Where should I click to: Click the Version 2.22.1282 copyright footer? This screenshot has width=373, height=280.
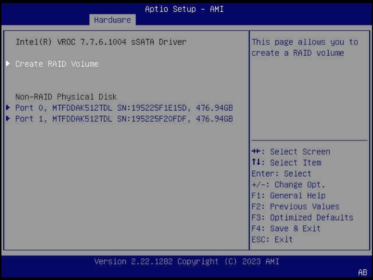click(x=187, y=261)
